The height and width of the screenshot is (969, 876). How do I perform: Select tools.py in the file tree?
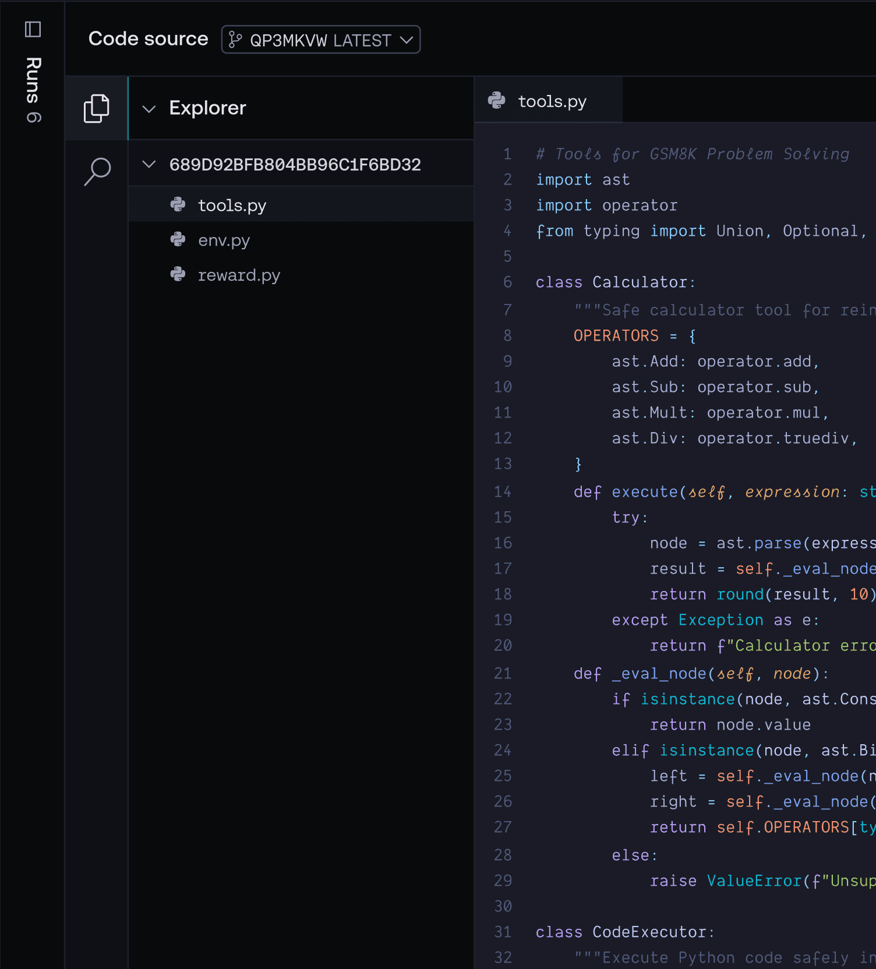(232, 206)
